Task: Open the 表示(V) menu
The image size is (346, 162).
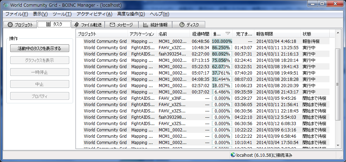Action: pos(40,14)
